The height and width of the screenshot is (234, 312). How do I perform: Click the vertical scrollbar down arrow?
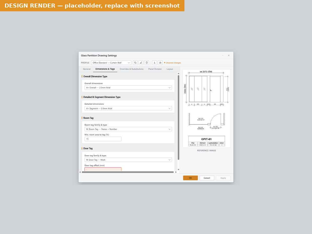(178, 170)
